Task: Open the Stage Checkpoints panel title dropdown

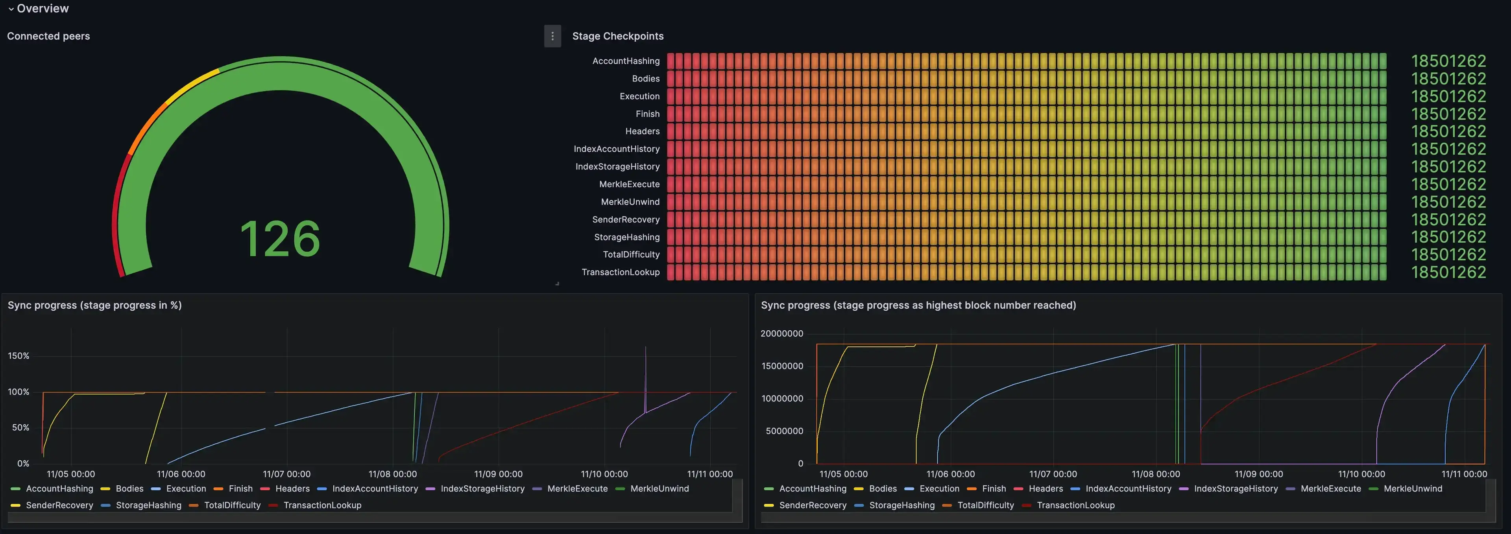Action: tap(618, 36)
